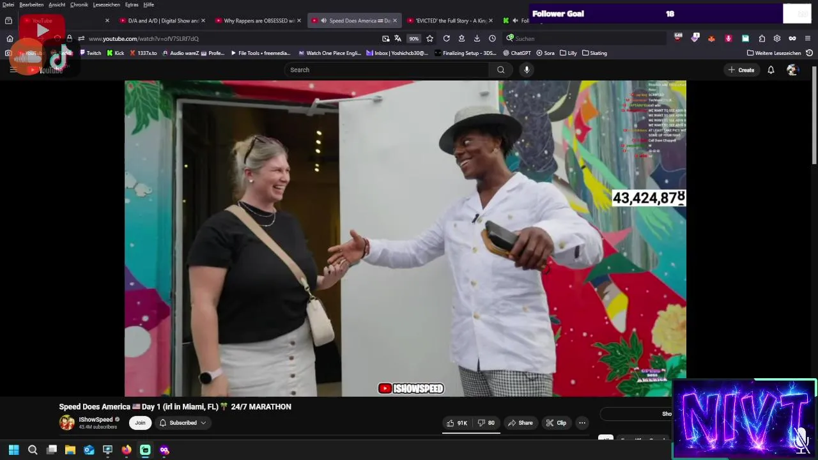Open the ChatGPT bookmark
The image size is (818, 460).
pyautogui.click(x=517, y=53)
